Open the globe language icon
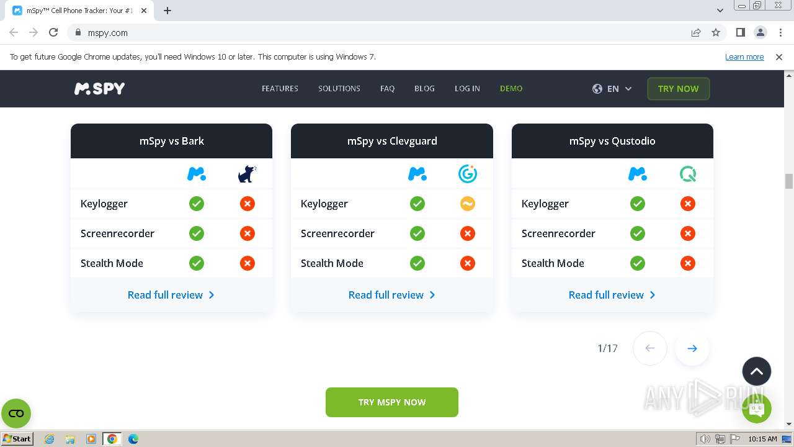This screenshot has width=794, height=447. click(597, 89)
